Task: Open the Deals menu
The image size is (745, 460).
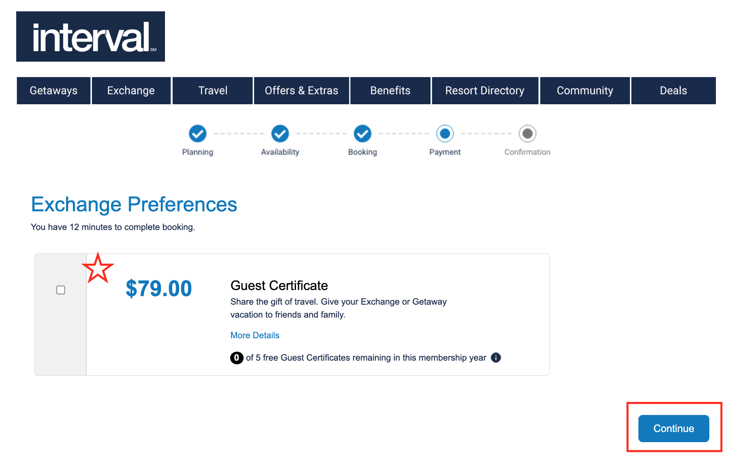Action: point(674,90)
